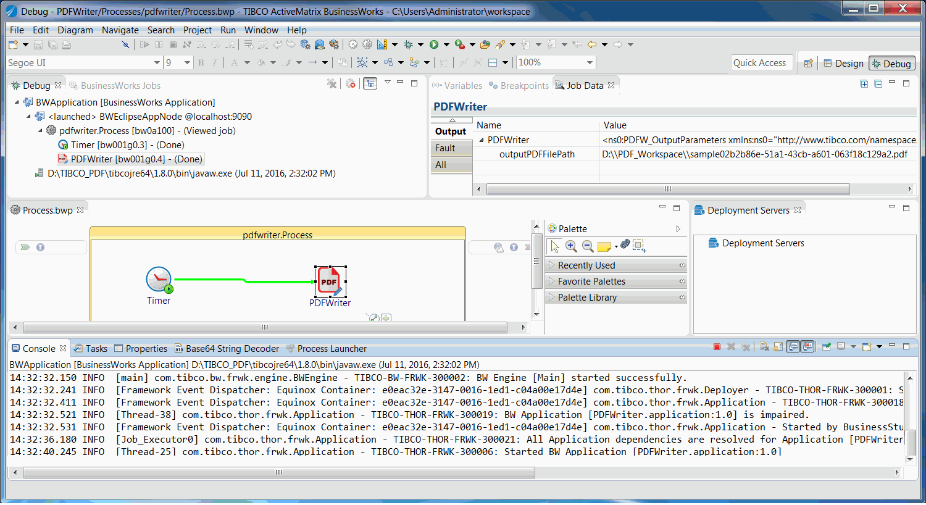Image resolution: width=926 pixels, height=505 pixels.
Task: Toggle Scroll Lock in the Console toolbar
Action: (778, 347)
